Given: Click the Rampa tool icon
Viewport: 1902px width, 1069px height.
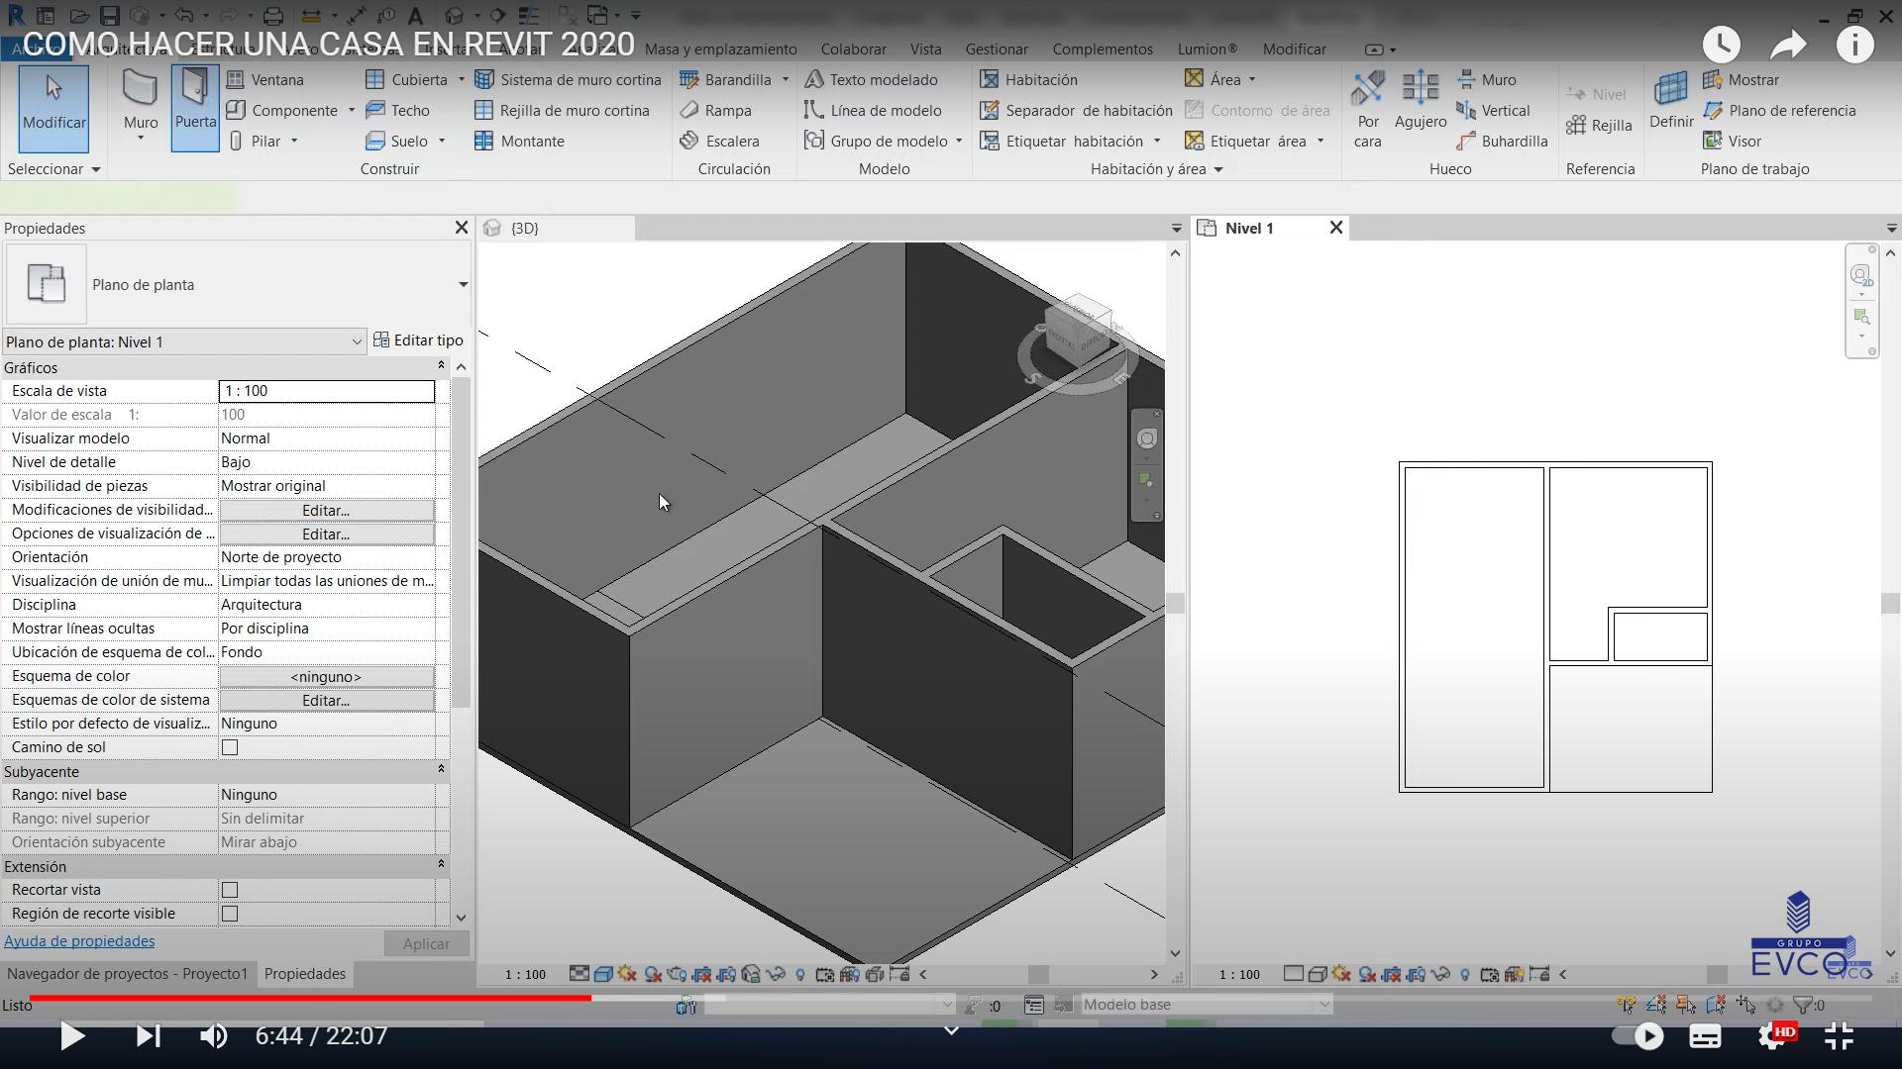Looking at the screenshot, I should click(x=690, y=111).
